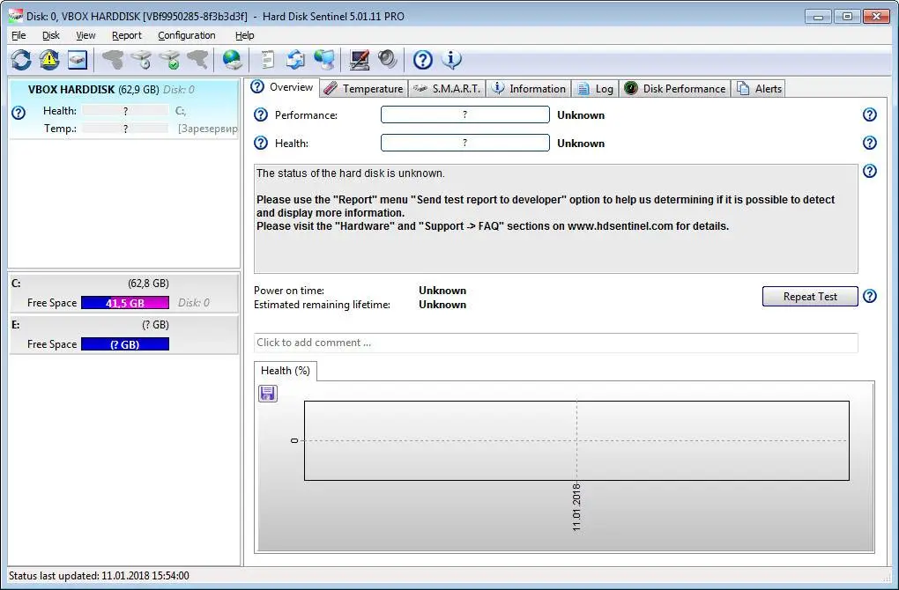
Task: Click the 'Power on time:' label
Action: (289, 291)
